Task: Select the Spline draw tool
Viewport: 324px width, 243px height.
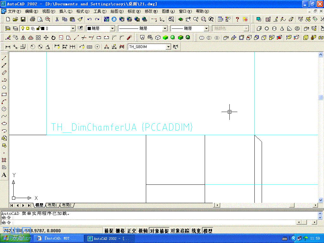Action: coord(4,116)
